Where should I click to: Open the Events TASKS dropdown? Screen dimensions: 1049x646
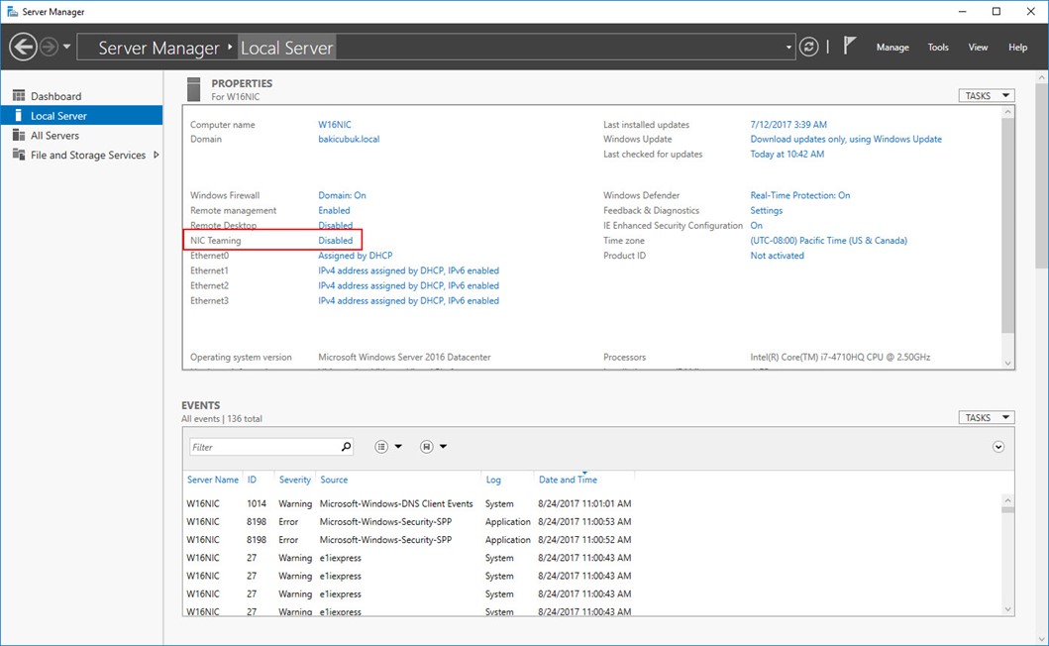(x=987, y=418)
